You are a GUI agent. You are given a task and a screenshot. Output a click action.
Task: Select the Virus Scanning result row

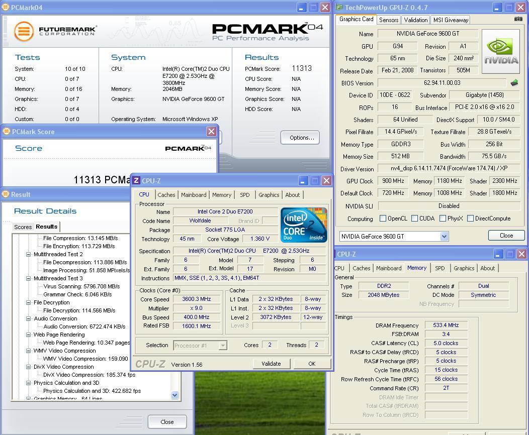tap(81, 286)
